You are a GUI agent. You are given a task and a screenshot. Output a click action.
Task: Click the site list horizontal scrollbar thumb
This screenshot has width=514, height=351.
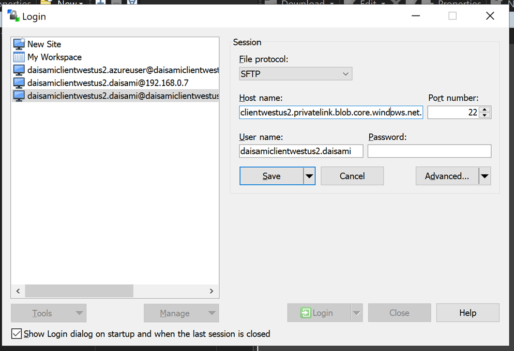(79, 291)
